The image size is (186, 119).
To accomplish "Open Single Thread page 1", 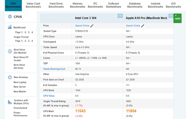I will [22, 41].
